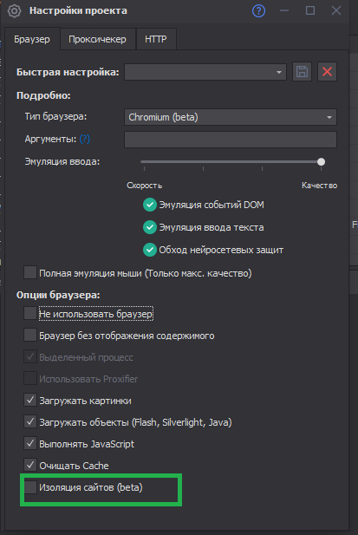The image size is (358, 535).
Task: Open the blue help question mark icon
Action: pyautogui.click(x=258, y=11)
